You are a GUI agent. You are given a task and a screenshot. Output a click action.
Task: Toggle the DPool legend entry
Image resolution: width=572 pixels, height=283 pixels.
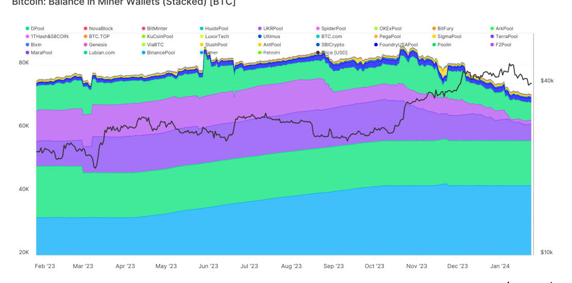pyautogui.click(x=37, y=29)
